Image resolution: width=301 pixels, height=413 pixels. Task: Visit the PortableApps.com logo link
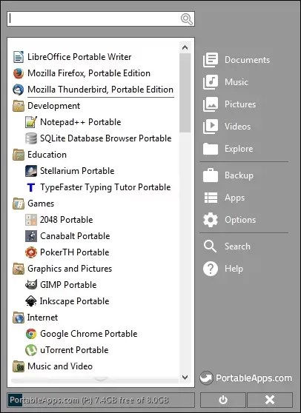pyautogui.click(x=246, y=378)
